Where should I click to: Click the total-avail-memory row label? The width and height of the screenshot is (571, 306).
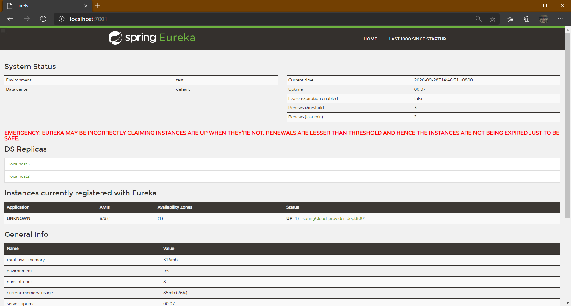[26, 260]
